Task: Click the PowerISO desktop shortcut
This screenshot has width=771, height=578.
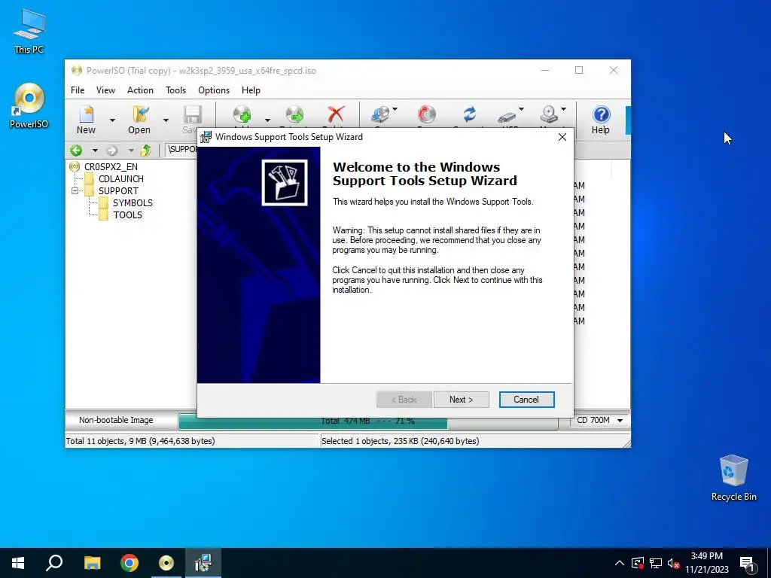Action: pos(29,105)
